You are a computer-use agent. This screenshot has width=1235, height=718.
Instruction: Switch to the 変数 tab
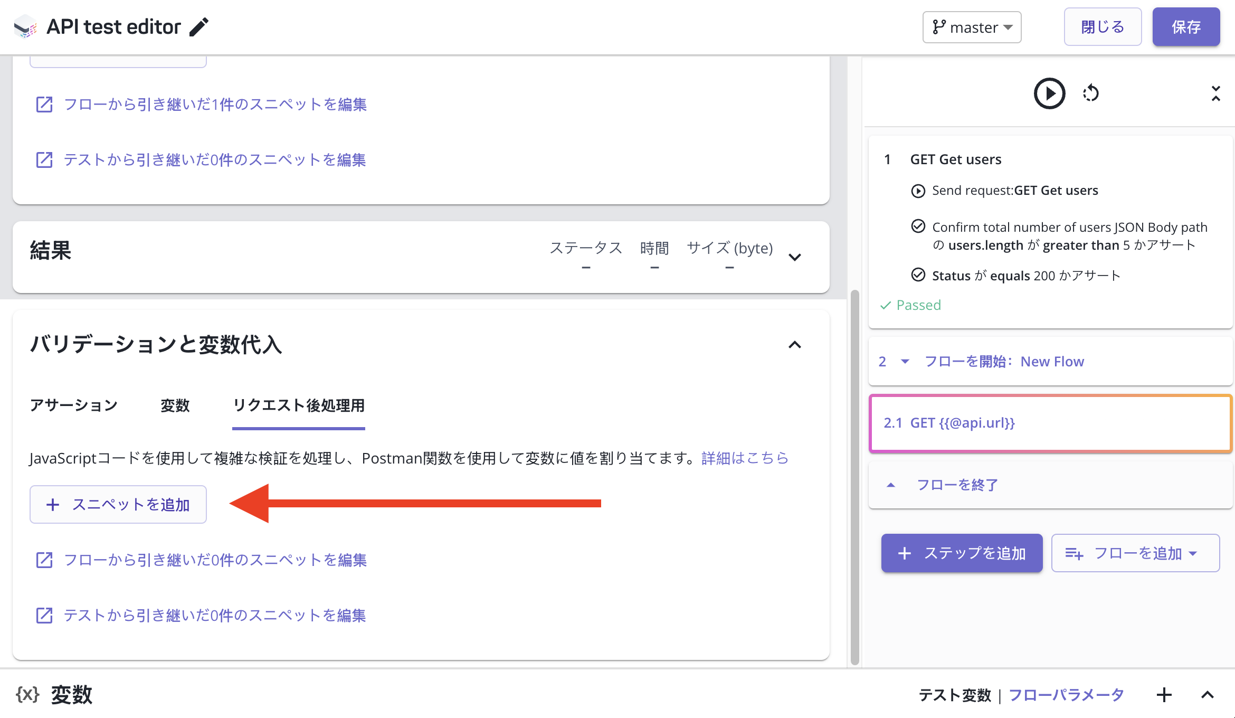pos(175,405)
